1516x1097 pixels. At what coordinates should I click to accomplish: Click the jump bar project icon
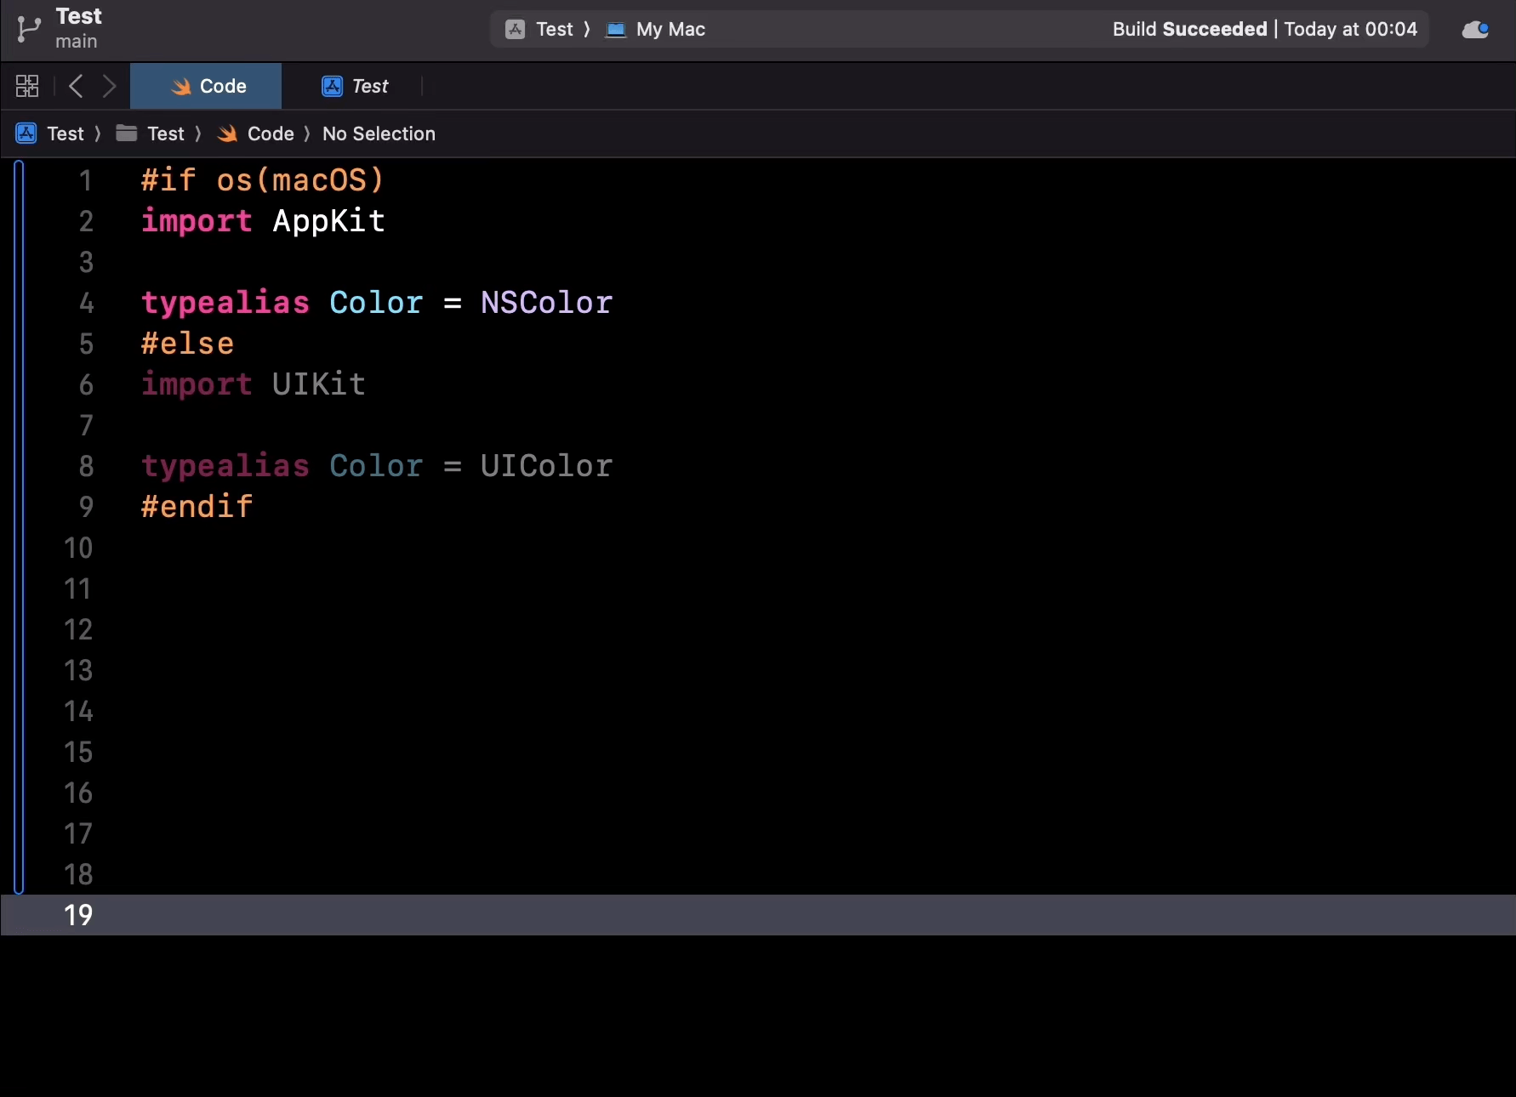[26, 134]
